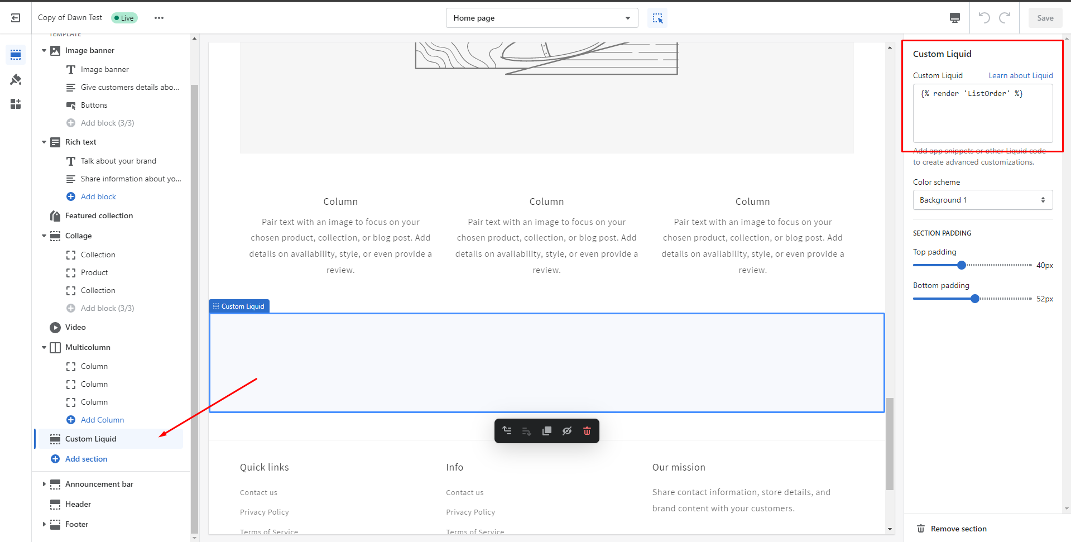Expand the Announcement bar section

44,484
